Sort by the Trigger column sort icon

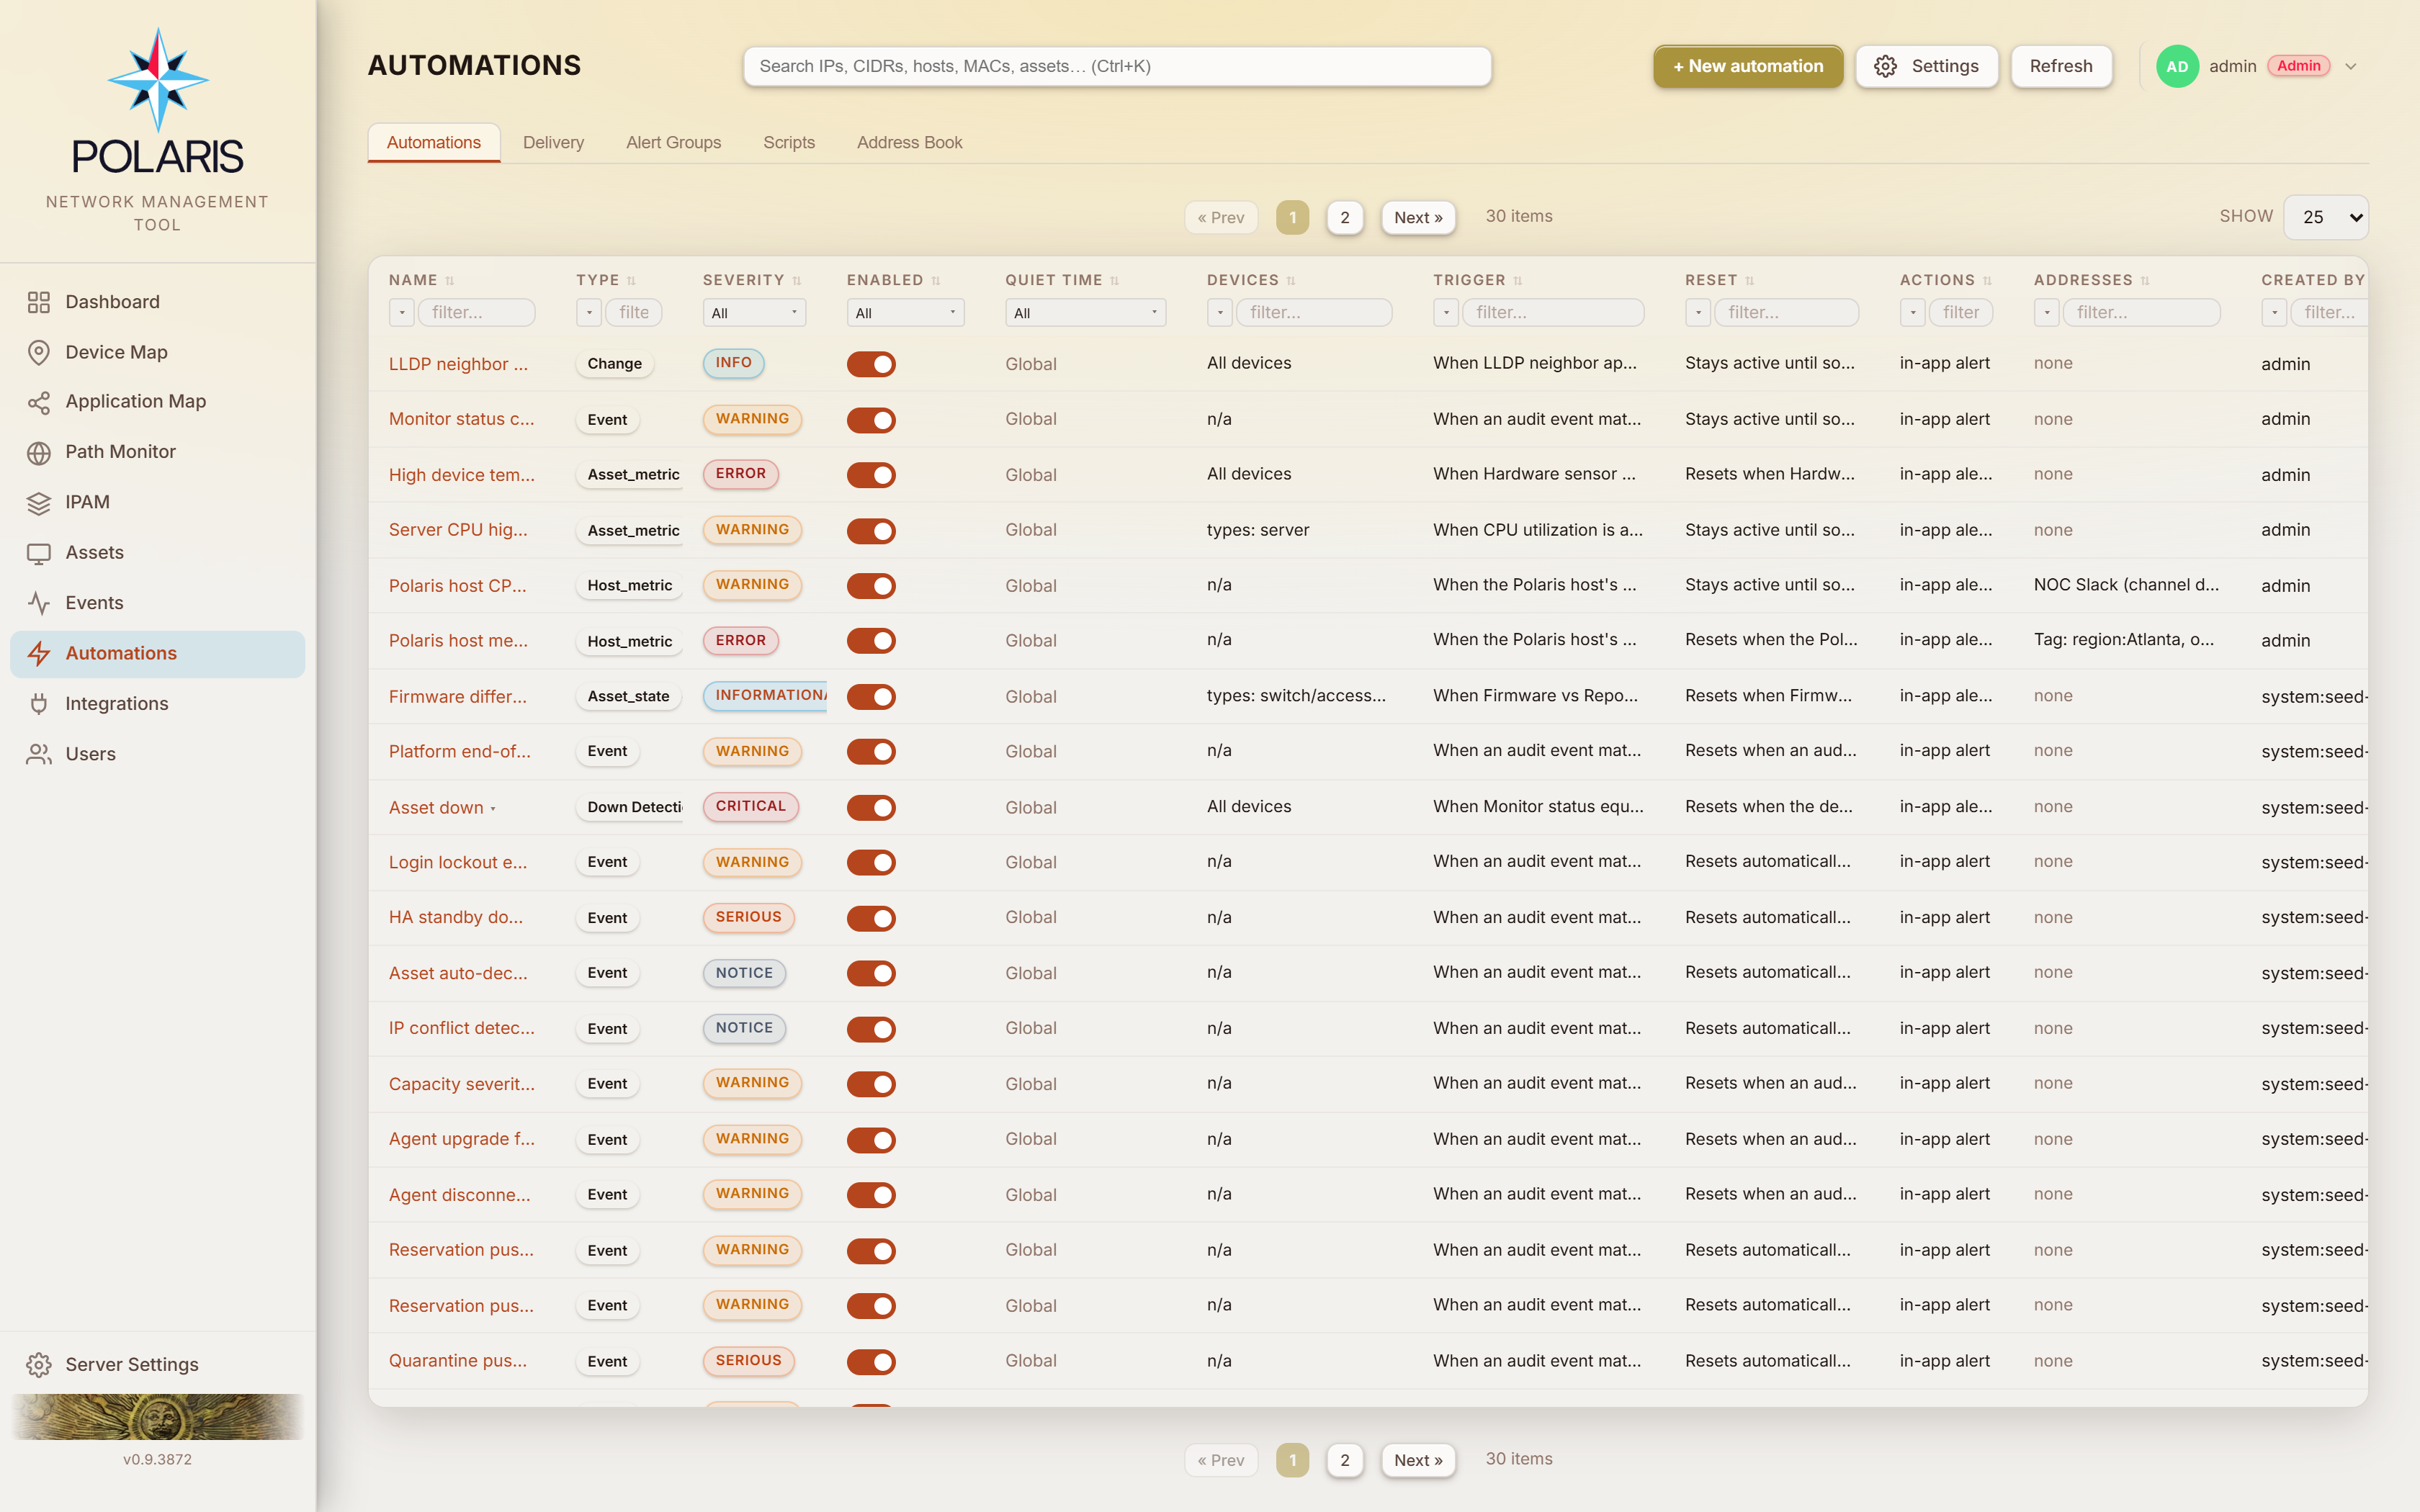[x=1518, y=281]
